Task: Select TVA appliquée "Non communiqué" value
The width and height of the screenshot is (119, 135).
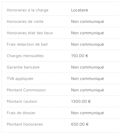Action: click(87, 79)
